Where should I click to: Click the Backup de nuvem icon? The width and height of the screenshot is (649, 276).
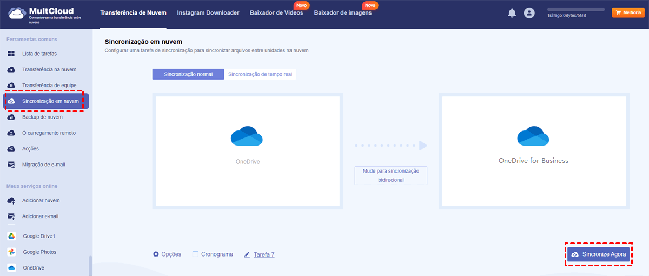click(11, 117)
